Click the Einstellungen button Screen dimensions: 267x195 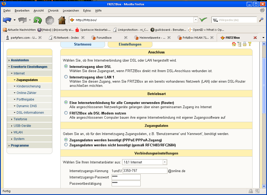[x=130, y=44]
